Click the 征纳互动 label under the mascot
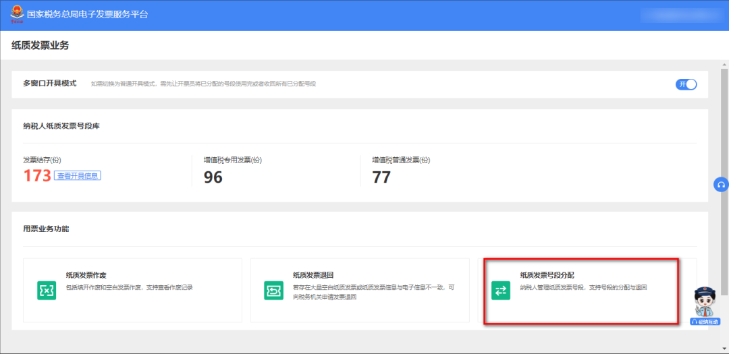 pos(705,322)
